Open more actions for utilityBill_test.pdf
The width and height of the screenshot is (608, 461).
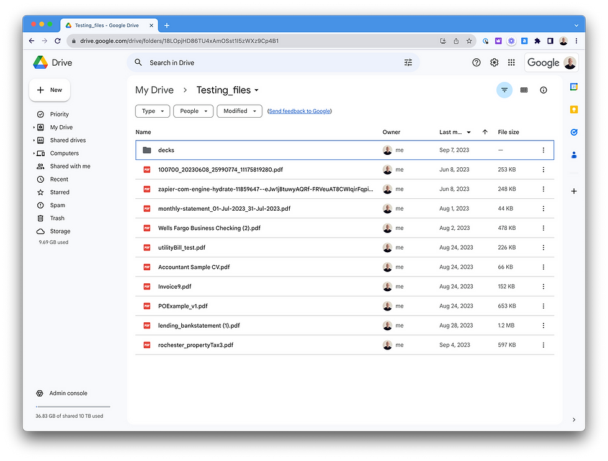(x=543, y=248)
